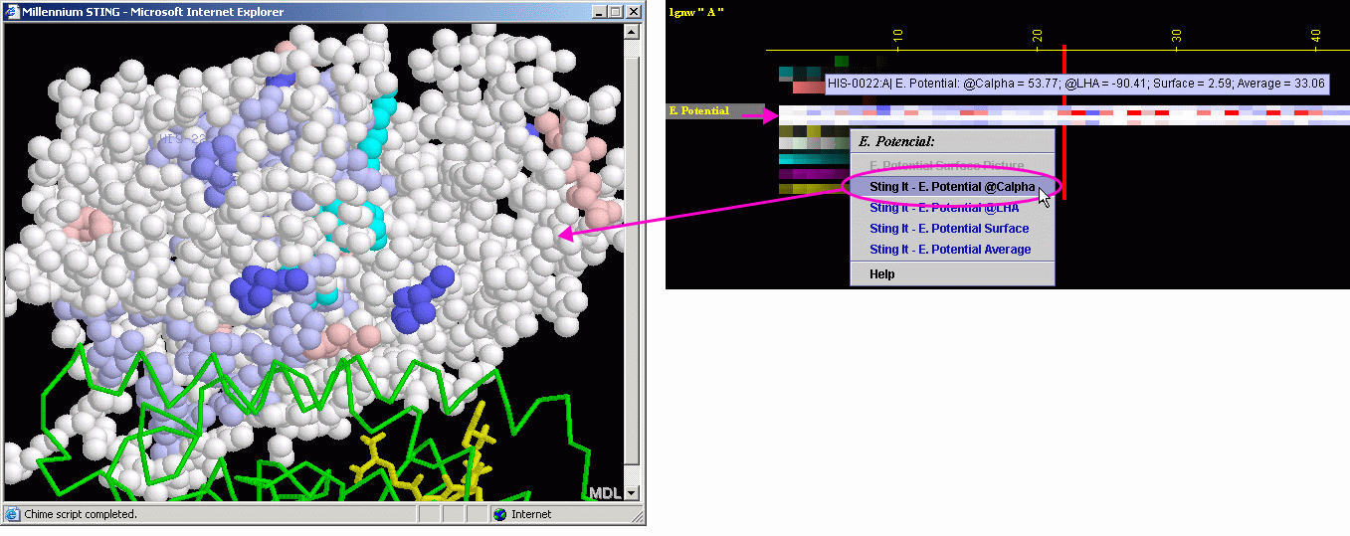Select Sting It - E. Potential Average

tap(950, 250)
